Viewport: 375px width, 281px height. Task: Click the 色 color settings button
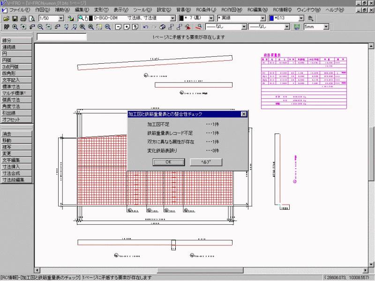point(311,18)
